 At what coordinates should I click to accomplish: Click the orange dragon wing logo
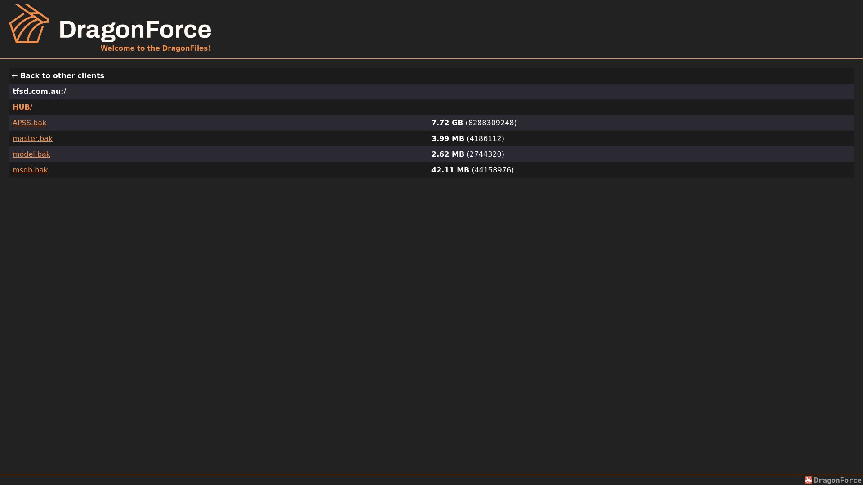[x=29, y=24]
